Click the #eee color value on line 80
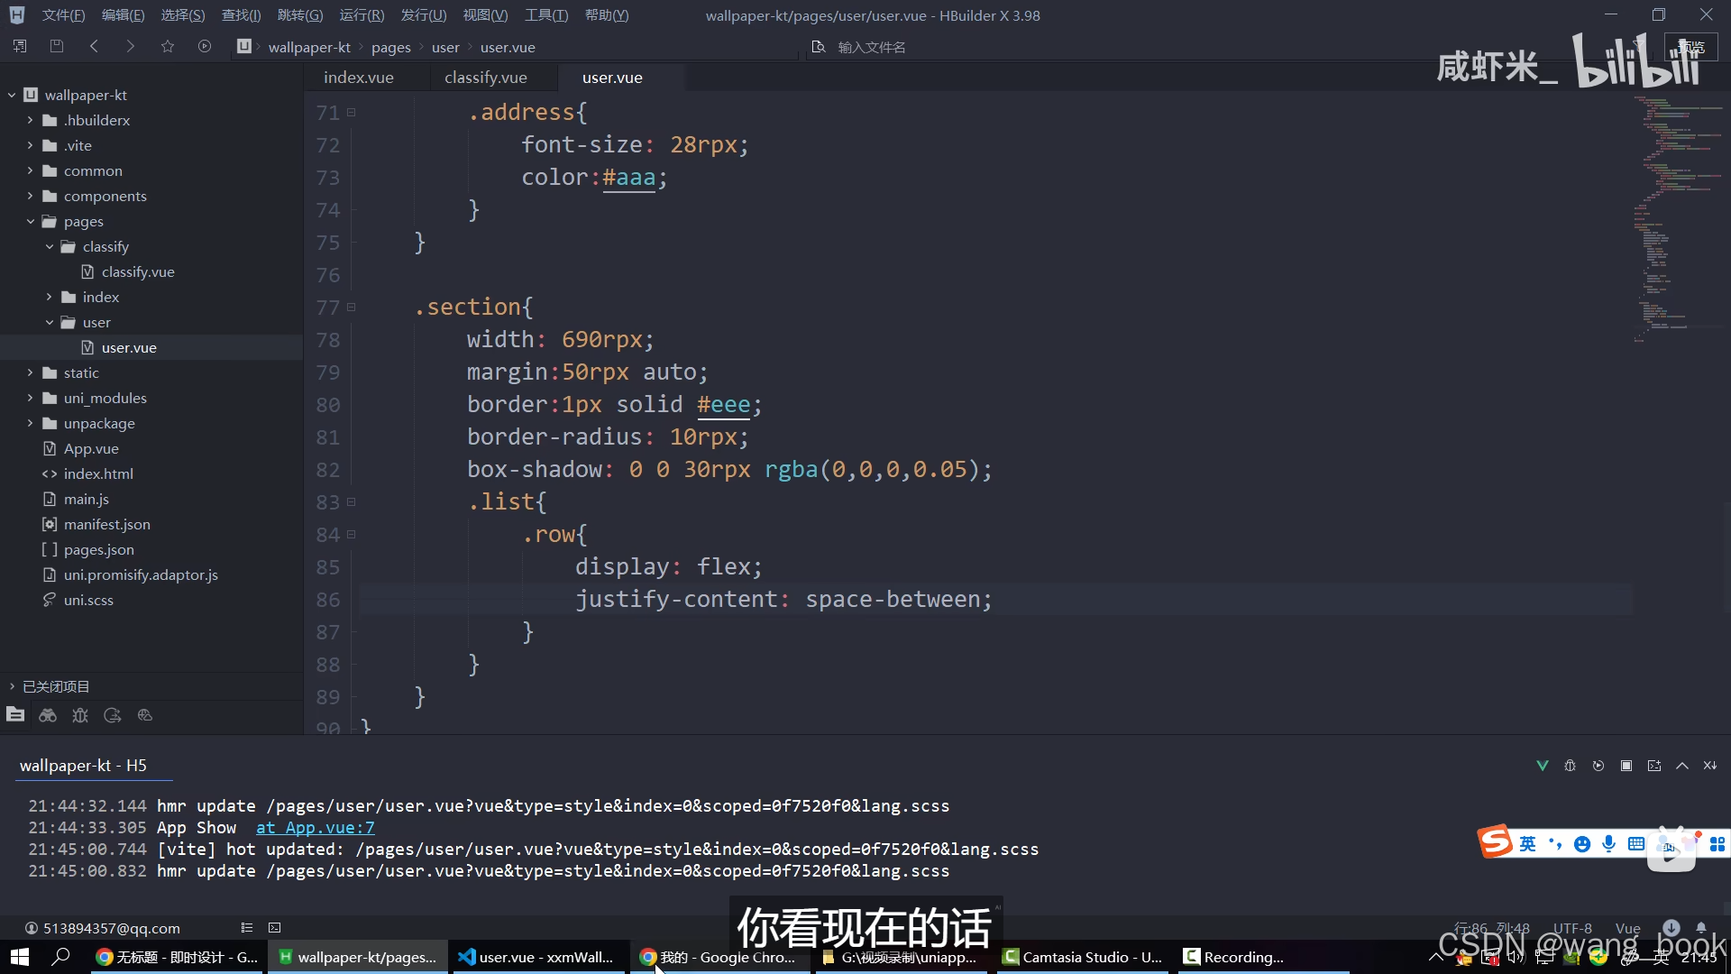Viewport: 1731px width, 974px height. [724, 405]
